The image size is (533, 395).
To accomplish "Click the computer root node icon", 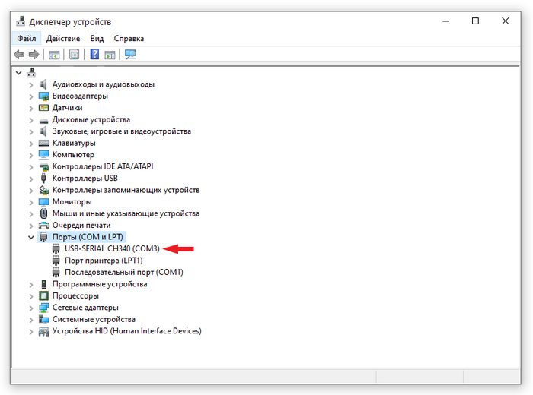I will coord(31,73).
